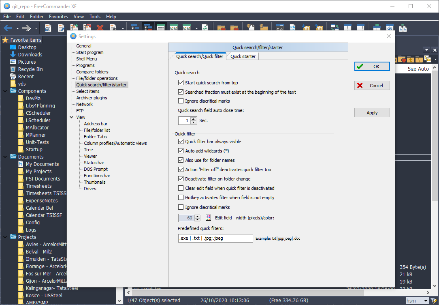439x305 pixels.
Task: Click the red X delete icon
Action: pyautogui.click(x=100, y=28)
